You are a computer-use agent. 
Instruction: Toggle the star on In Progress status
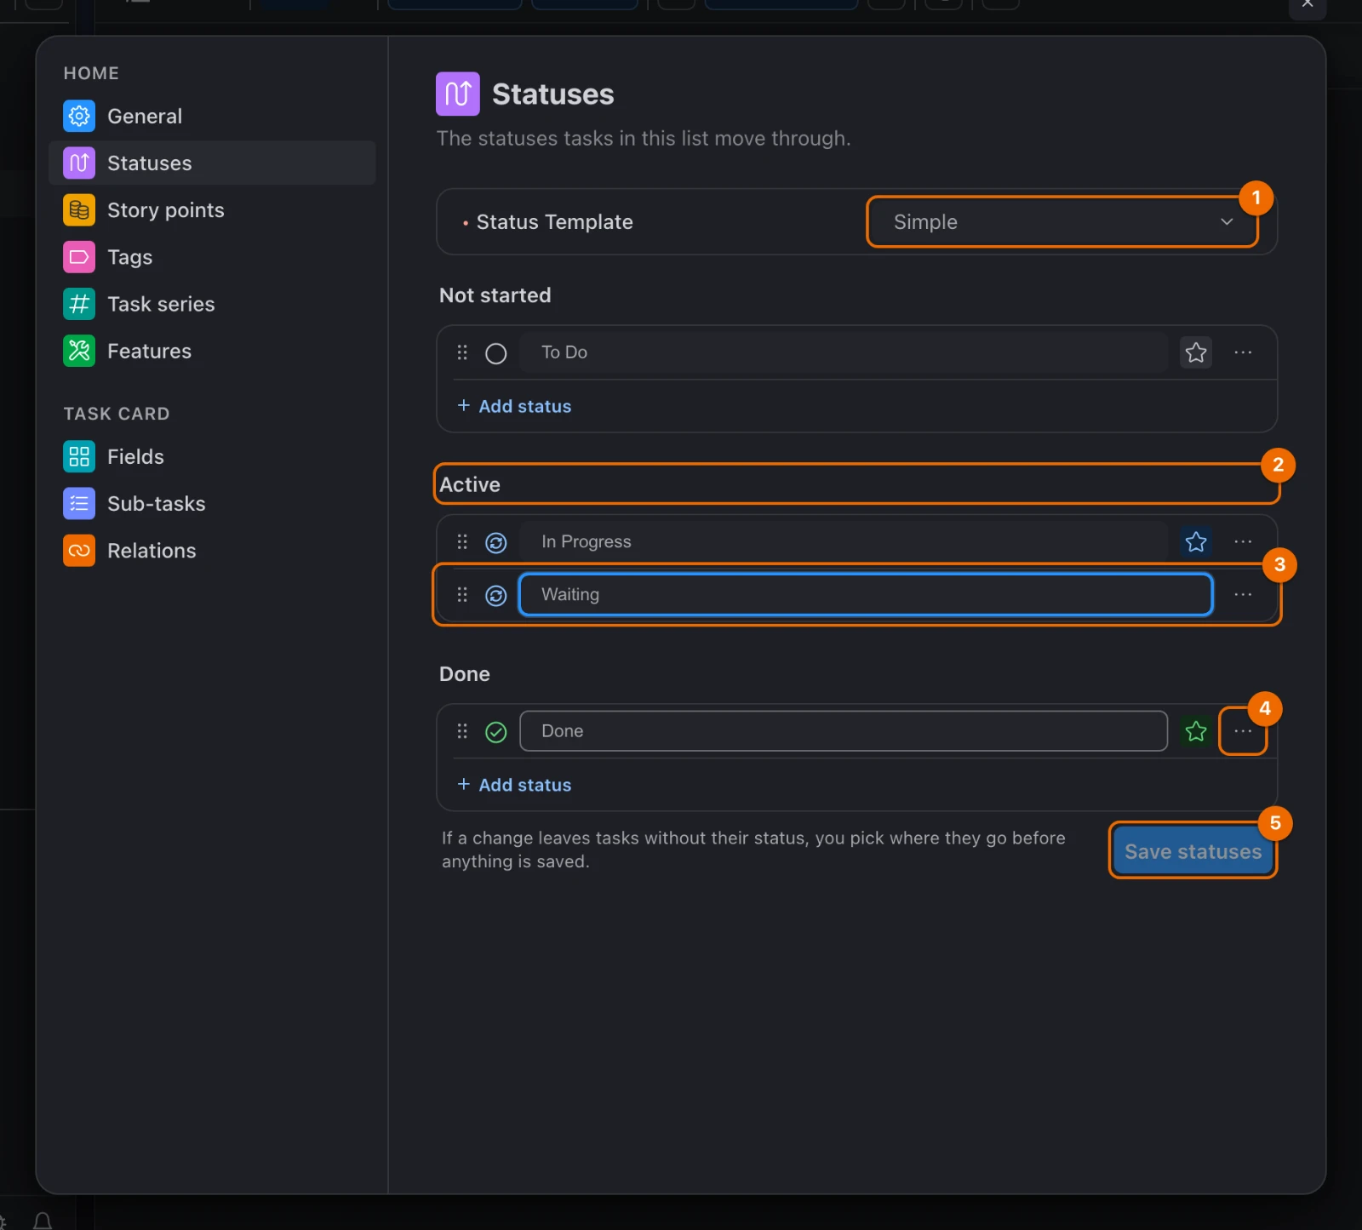1196,541
